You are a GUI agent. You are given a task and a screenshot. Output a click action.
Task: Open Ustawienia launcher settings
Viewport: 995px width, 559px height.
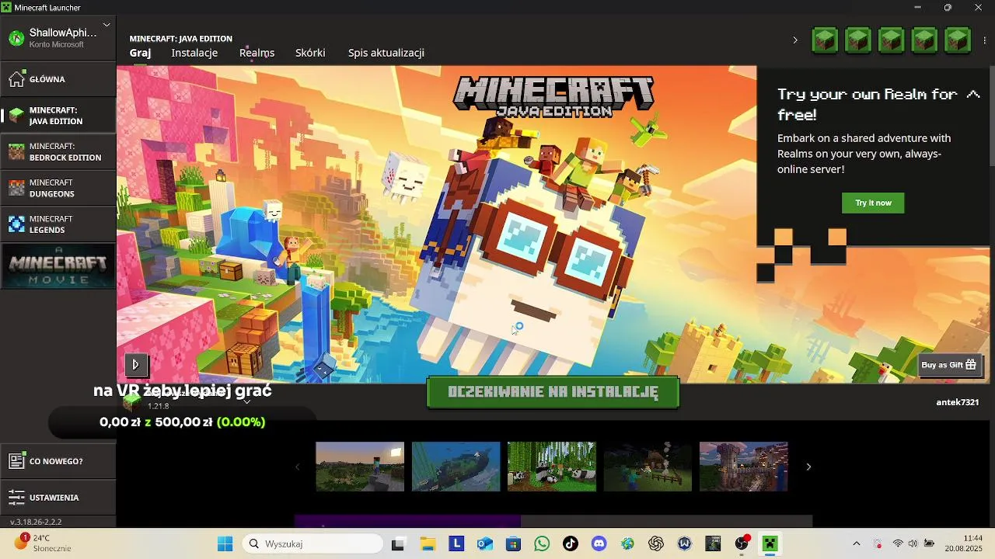tap(58, 497)
